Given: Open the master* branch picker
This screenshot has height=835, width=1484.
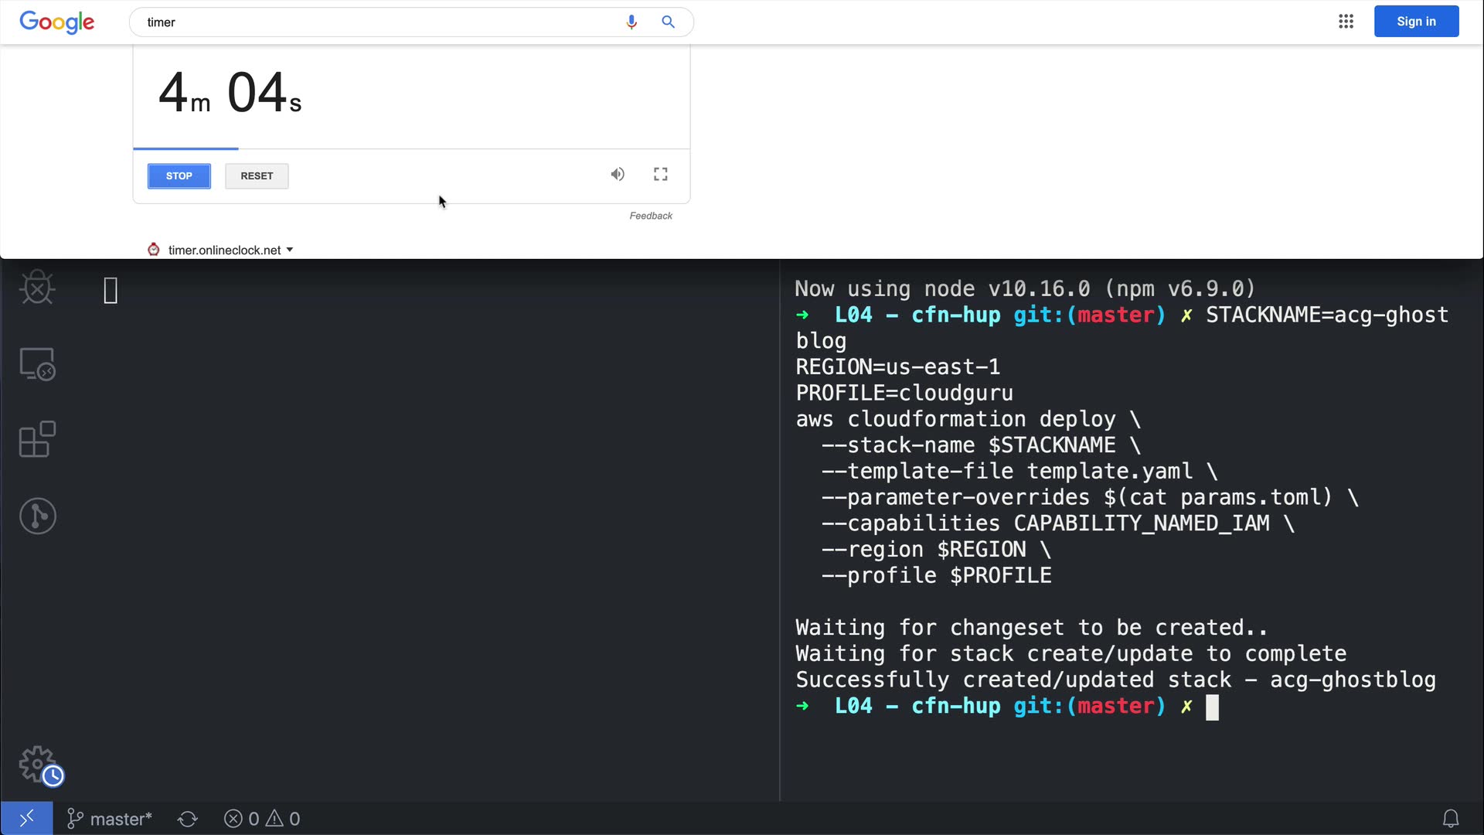Looking at the screenshot, I should tap(110, 819).
